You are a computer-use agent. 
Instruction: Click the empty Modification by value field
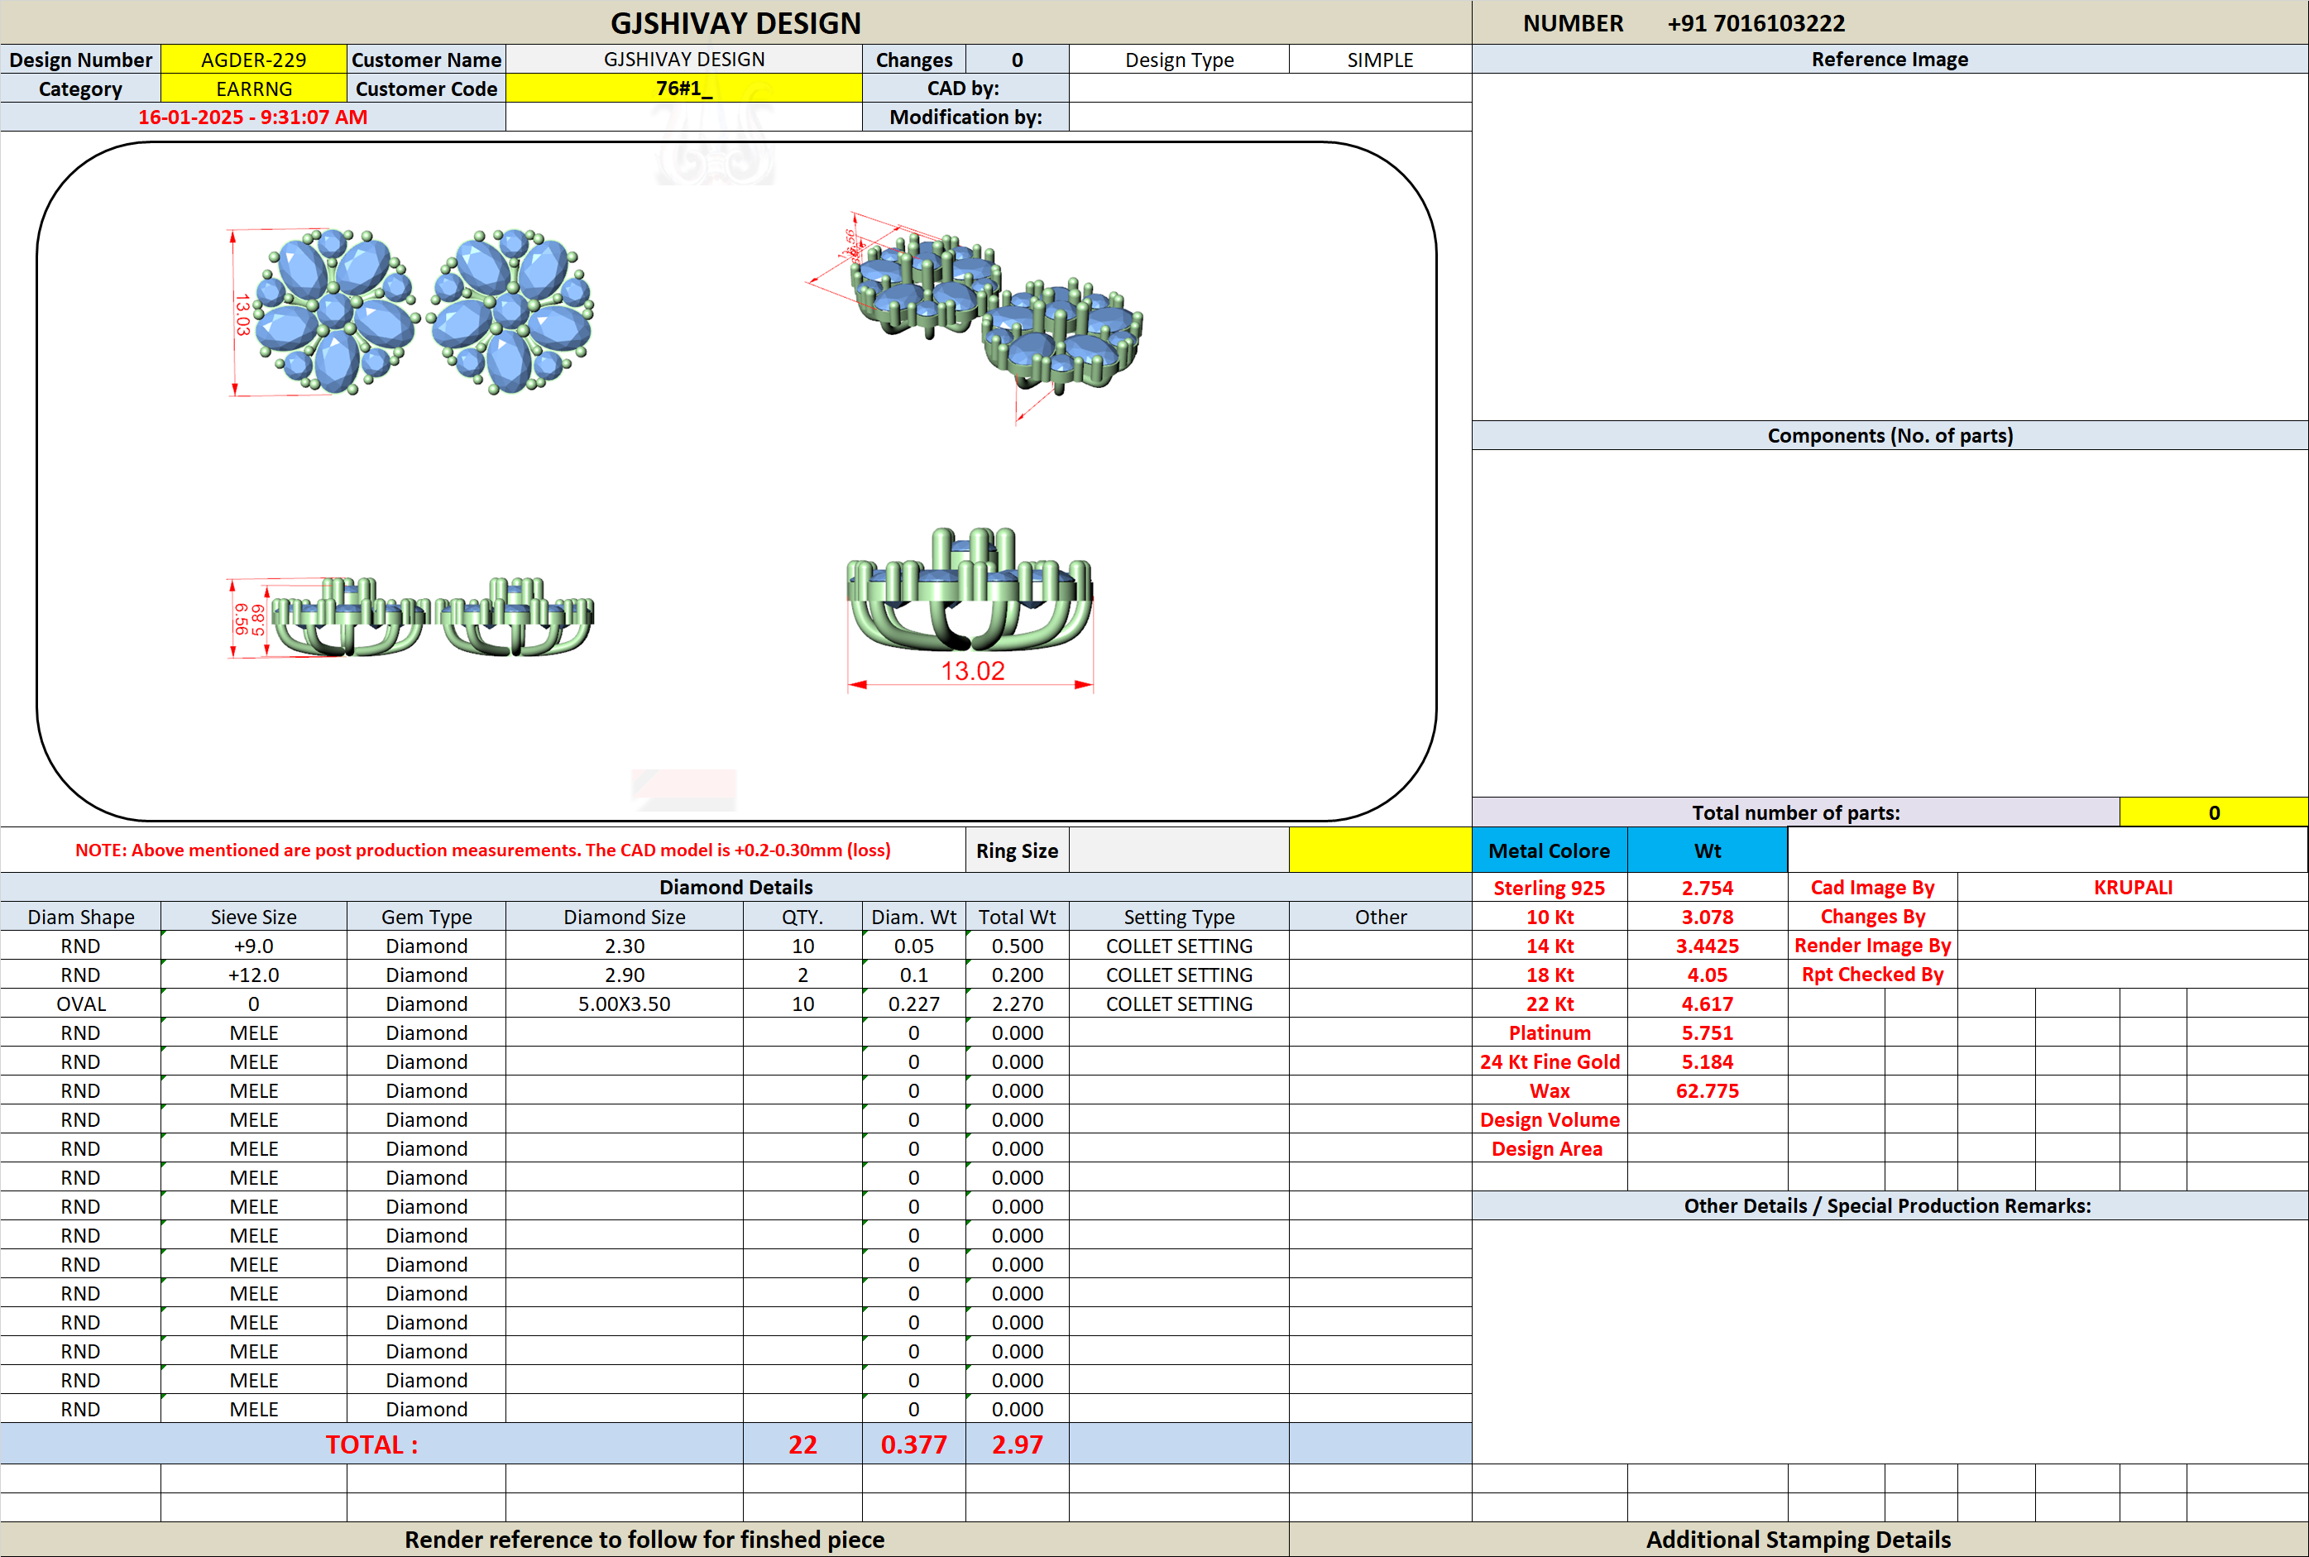point(1270,117)
